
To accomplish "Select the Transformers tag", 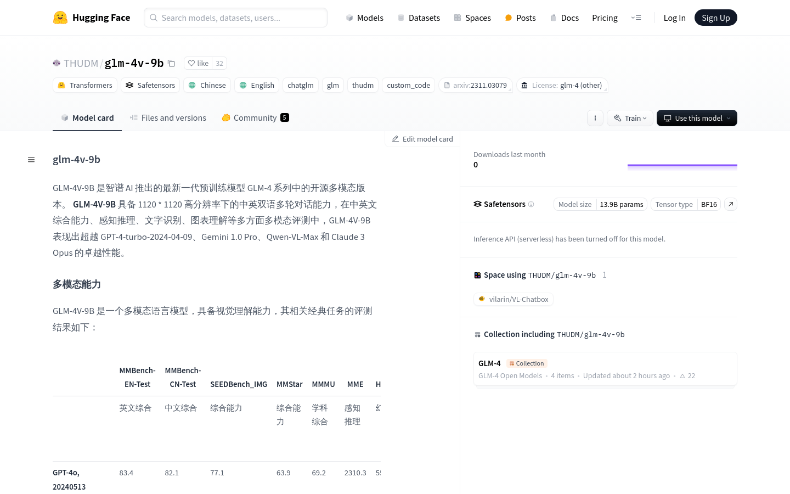I will [85, 85].
